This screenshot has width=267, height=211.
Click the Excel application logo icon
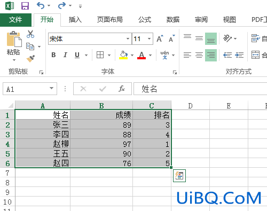pyautogui.click(x=10, y=6)
